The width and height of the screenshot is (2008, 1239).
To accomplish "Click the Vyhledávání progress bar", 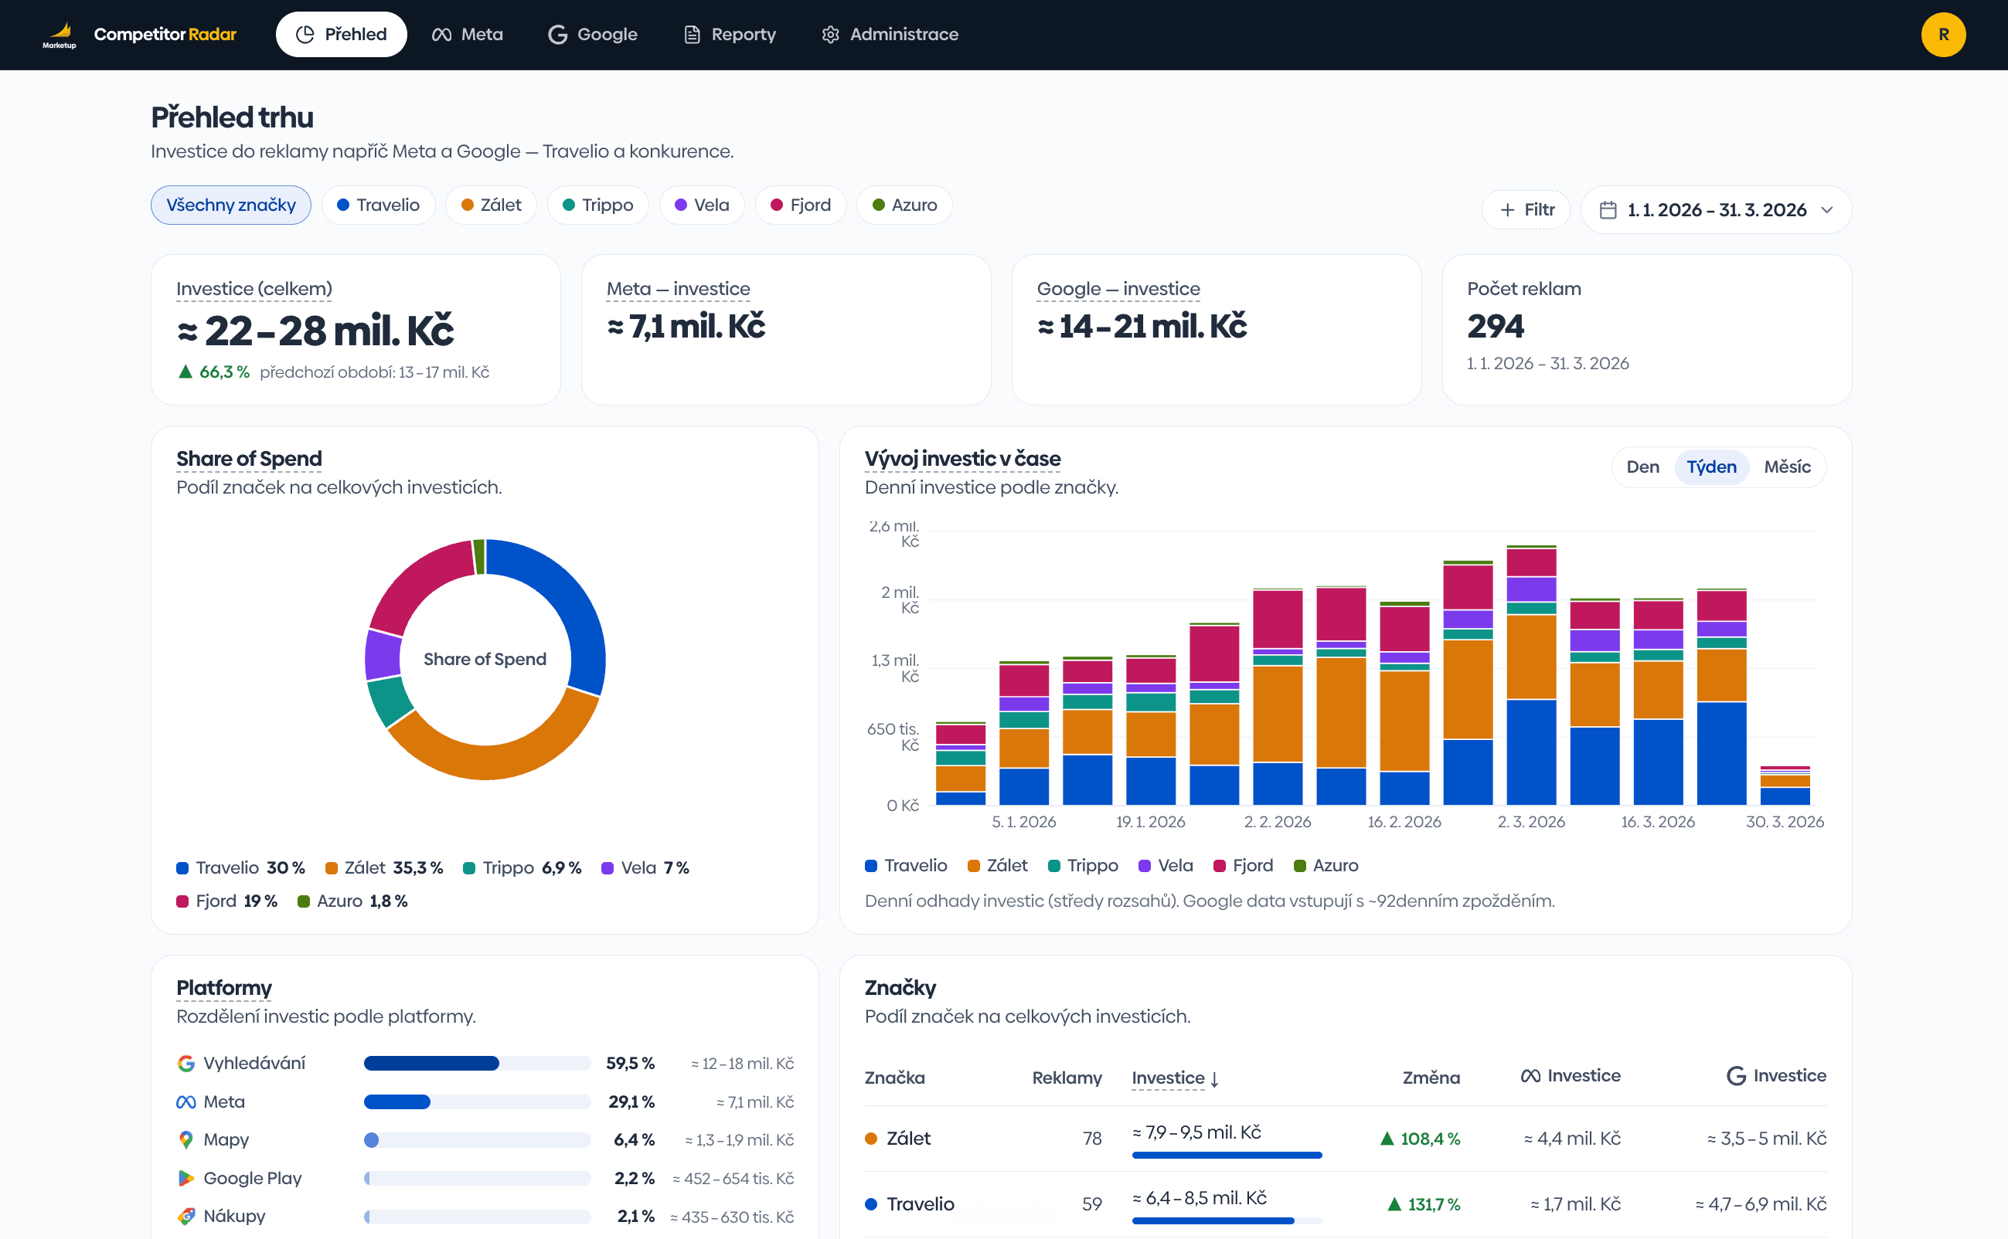I will 477,1064.
